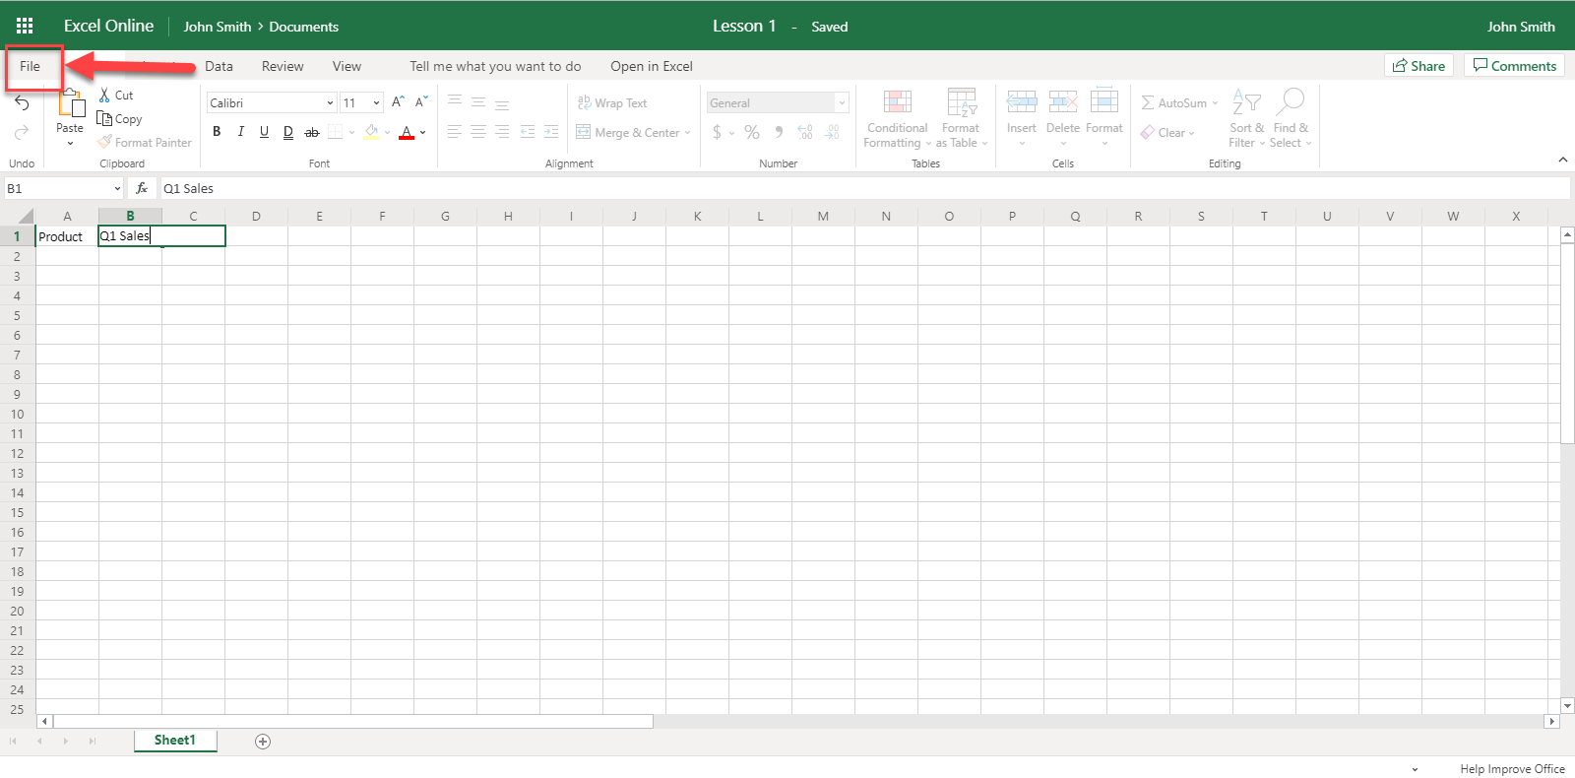Decrease the cell indent
Image resolution: width=1575 pixels, height=778 pixels.
click(x=528, y=132)
